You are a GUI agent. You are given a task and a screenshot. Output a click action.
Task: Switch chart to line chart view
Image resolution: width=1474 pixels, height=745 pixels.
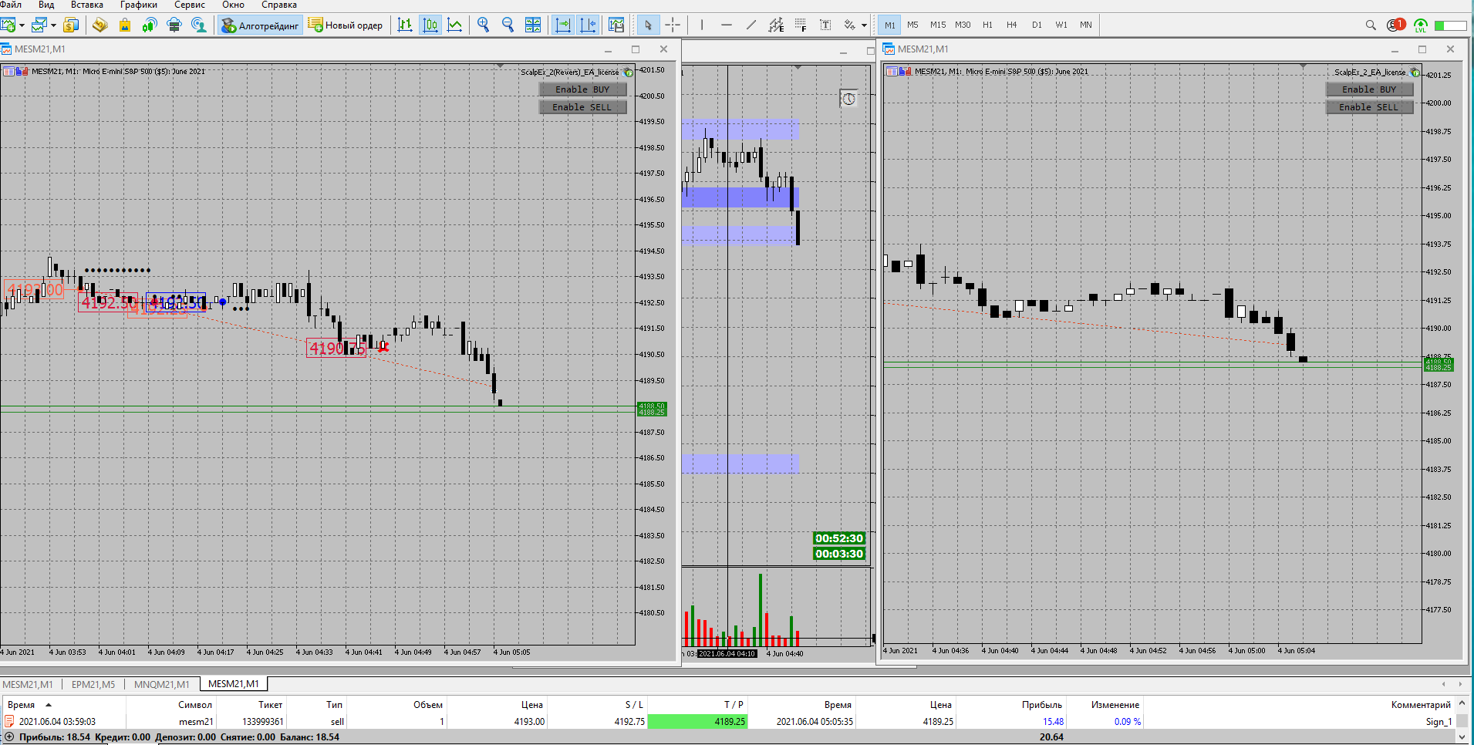tap(455, 25)
